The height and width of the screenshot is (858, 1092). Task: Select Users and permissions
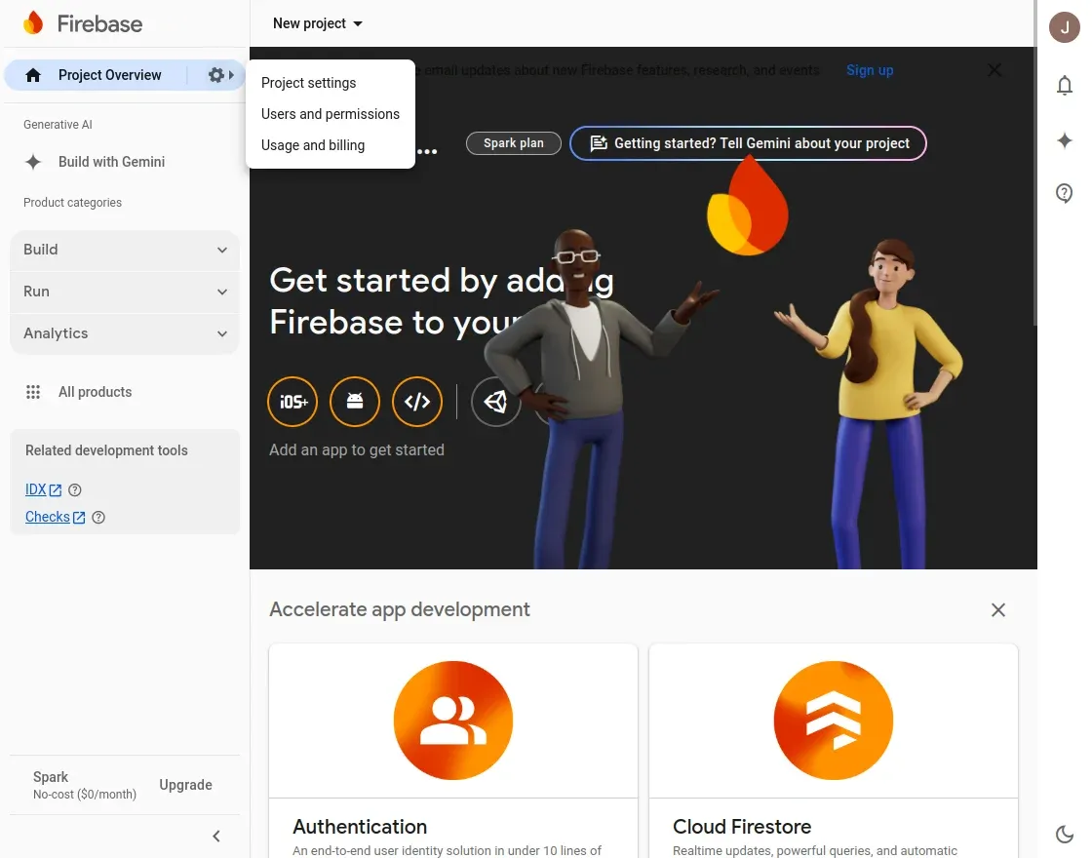point(331,114)
